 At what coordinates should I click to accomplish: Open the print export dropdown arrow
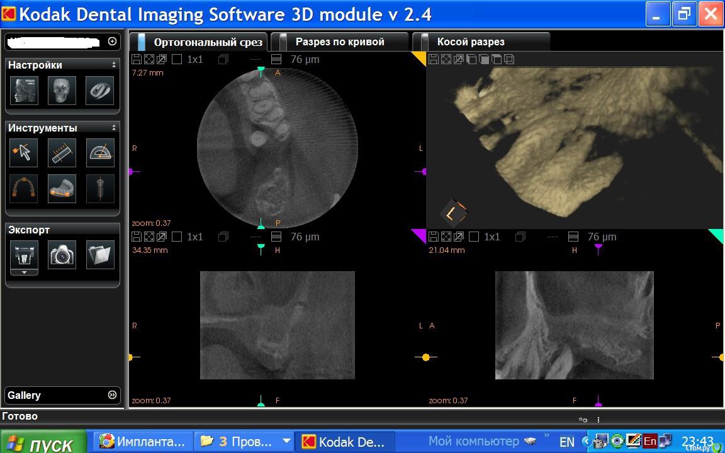coord(24,272)
